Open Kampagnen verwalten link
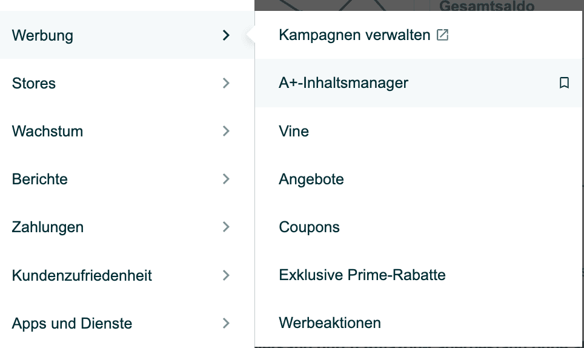This screenshot has height=348, width=584. tap(354, 35)
